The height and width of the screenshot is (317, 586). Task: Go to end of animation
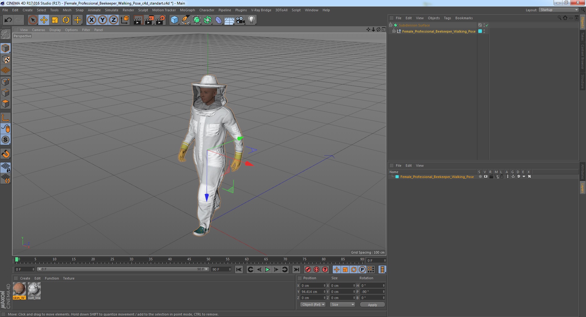pos(296,269)
